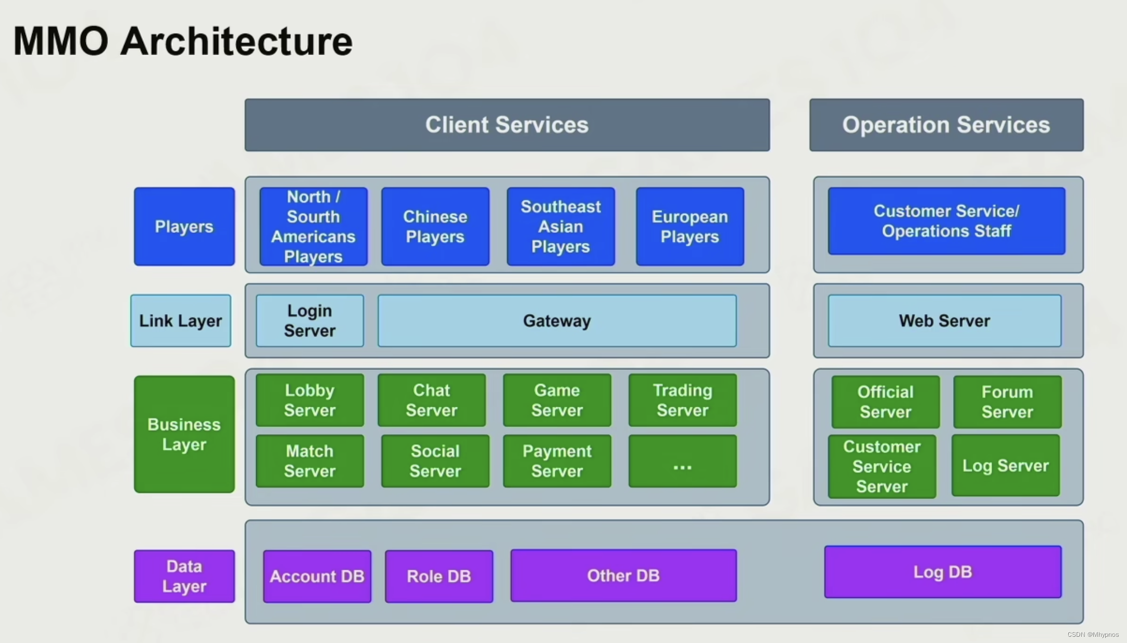Click the Southeast Asian Players box
This screenshot has width=1127, height=643.
560,226
